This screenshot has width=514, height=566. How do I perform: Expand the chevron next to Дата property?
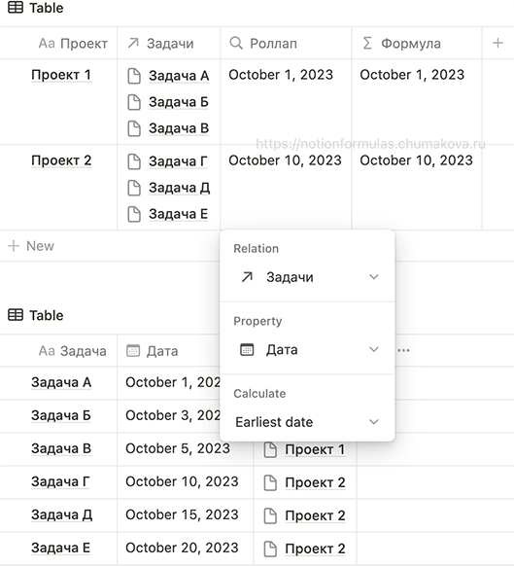(374, 349)
